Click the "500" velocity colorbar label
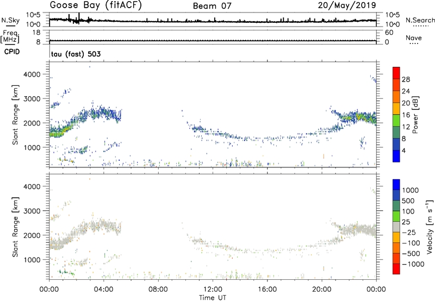 coord(408,201)
